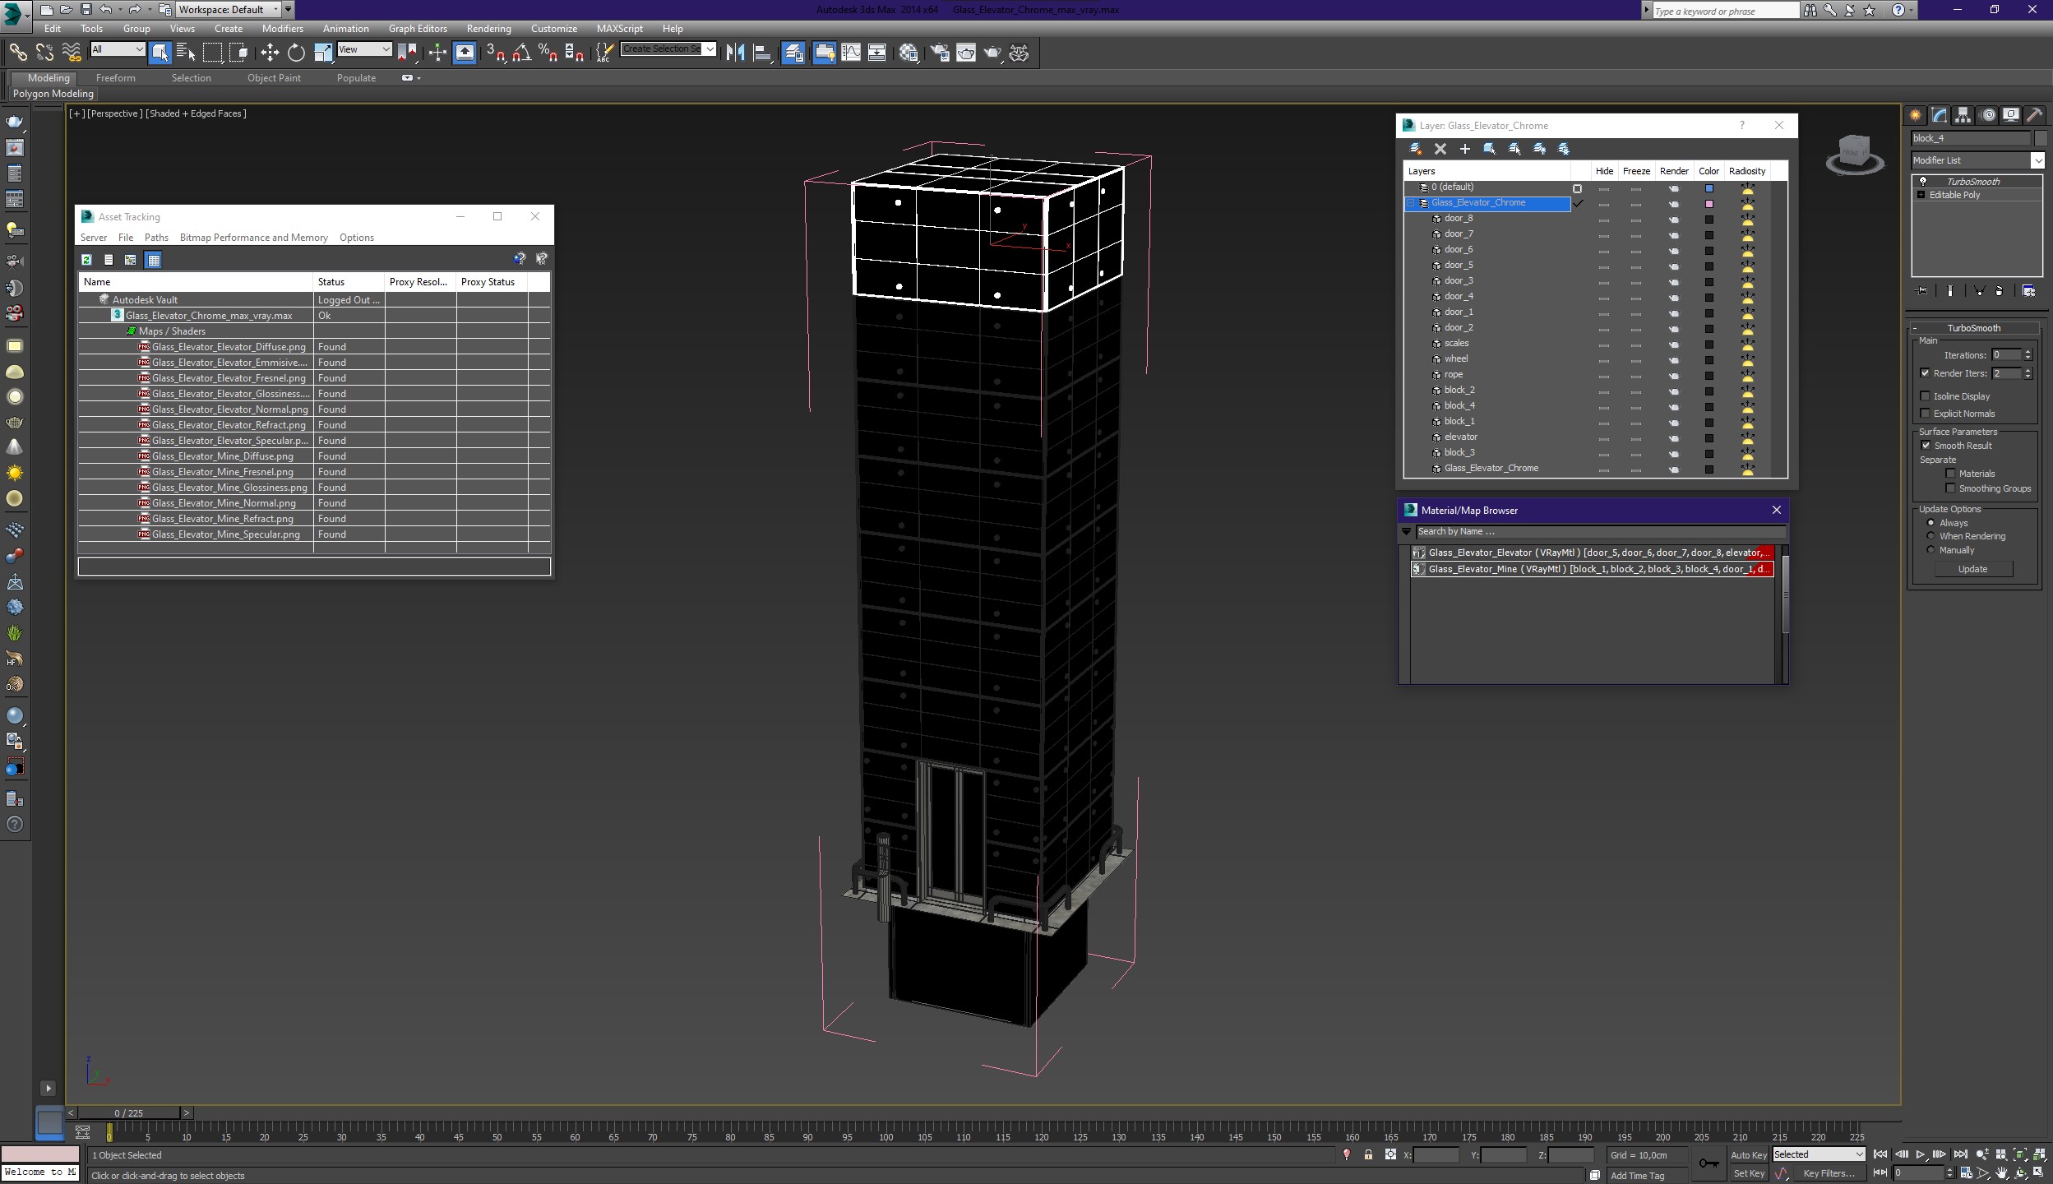
Task: Enable Separate by Materials checkbox
Action: point(1950,474)
